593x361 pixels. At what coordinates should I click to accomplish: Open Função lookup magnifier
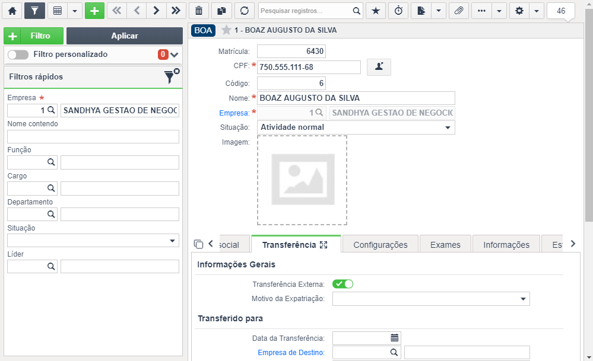pos(51,162)
